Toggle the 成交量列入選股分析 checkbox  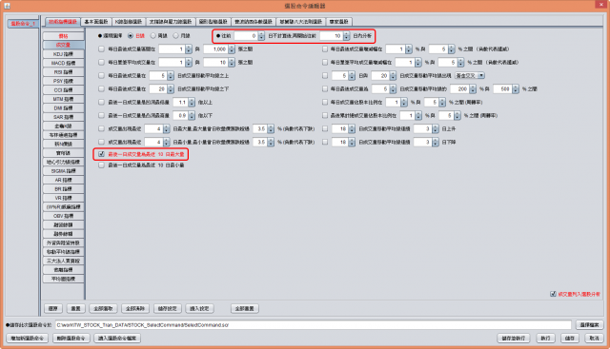[x=553, y=294]
